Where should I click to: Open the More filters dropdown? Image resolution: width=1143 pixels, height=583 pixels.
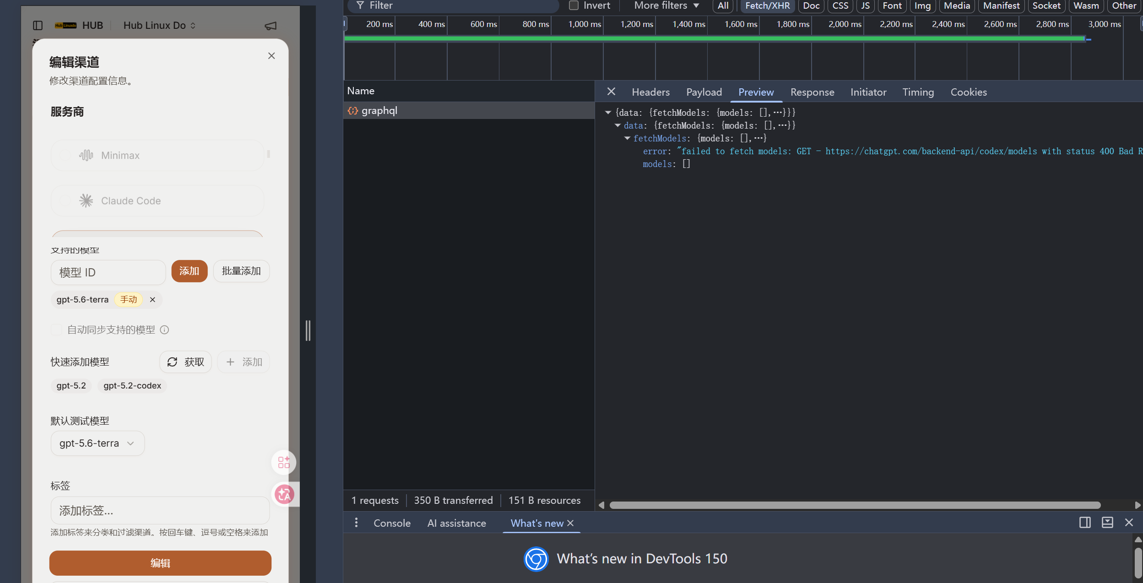(666, 5)
